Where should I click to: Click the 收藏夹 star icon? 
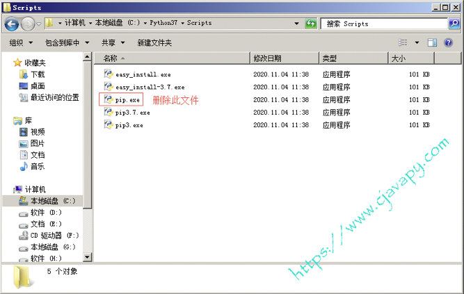[x=17, y=63]
